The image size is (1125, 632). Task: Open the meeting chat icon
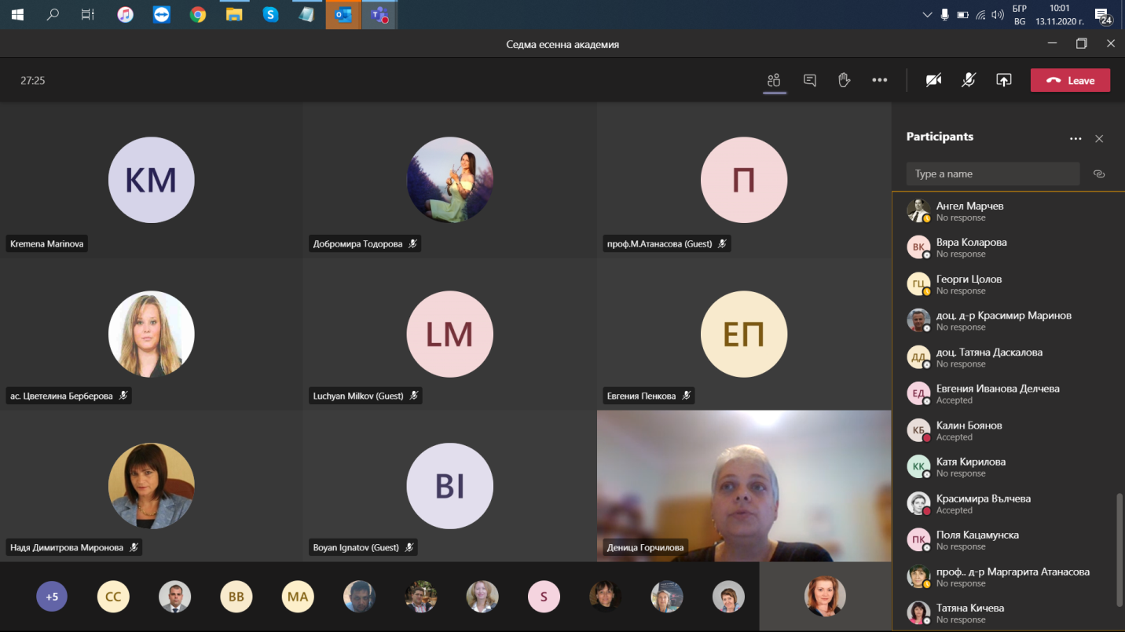point(810,80)
